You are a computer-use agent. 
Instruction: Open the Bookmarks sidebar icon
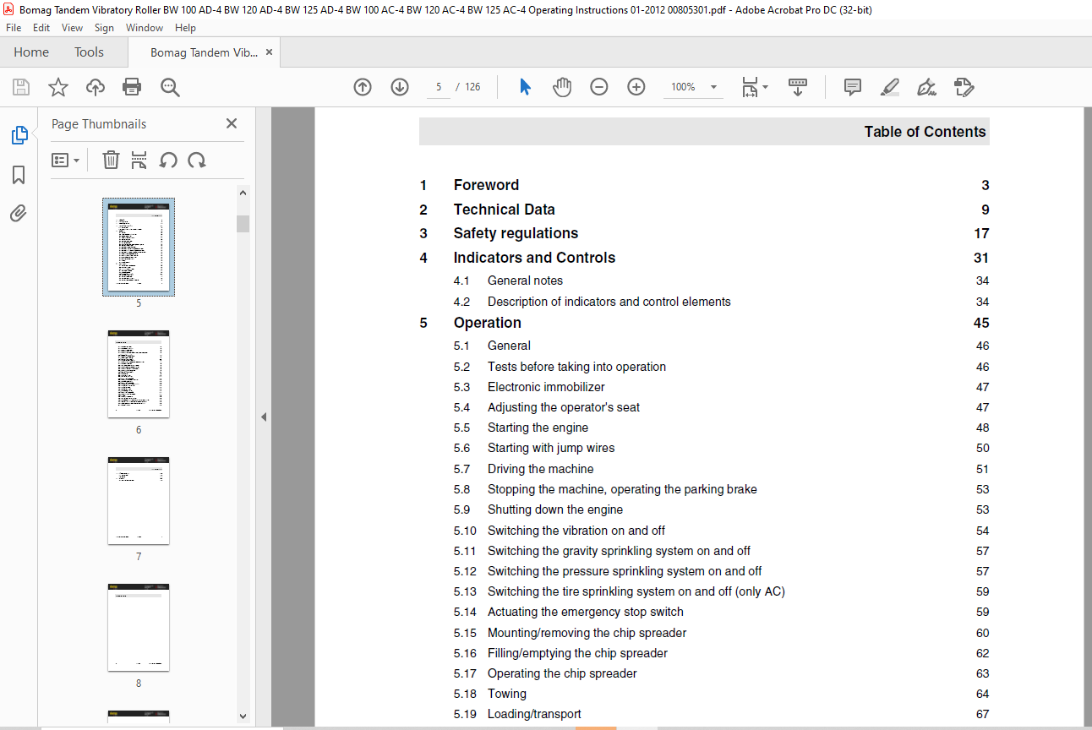click(x=19, y=175)
